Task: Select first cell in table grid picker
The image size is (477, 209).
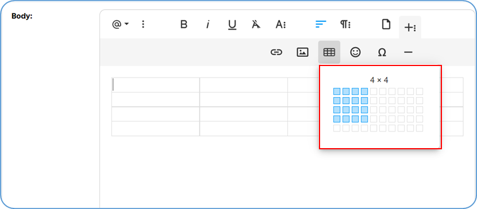Action: click(337, 91)
